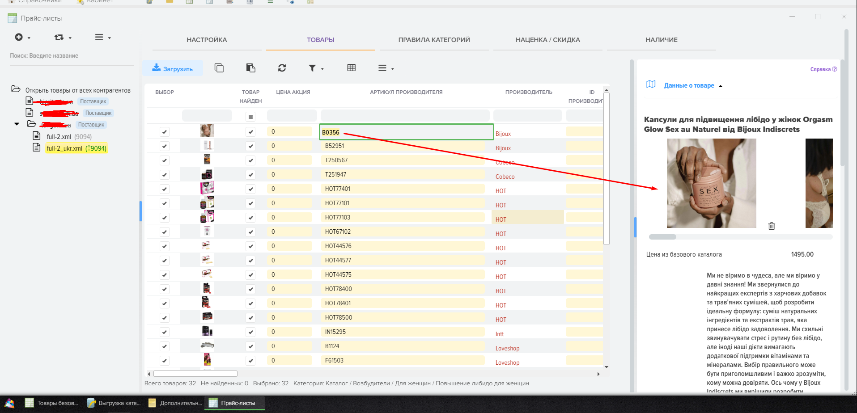The image size is (857, 413).
Task: Click the table grid view icon
Action: [352, 68]
